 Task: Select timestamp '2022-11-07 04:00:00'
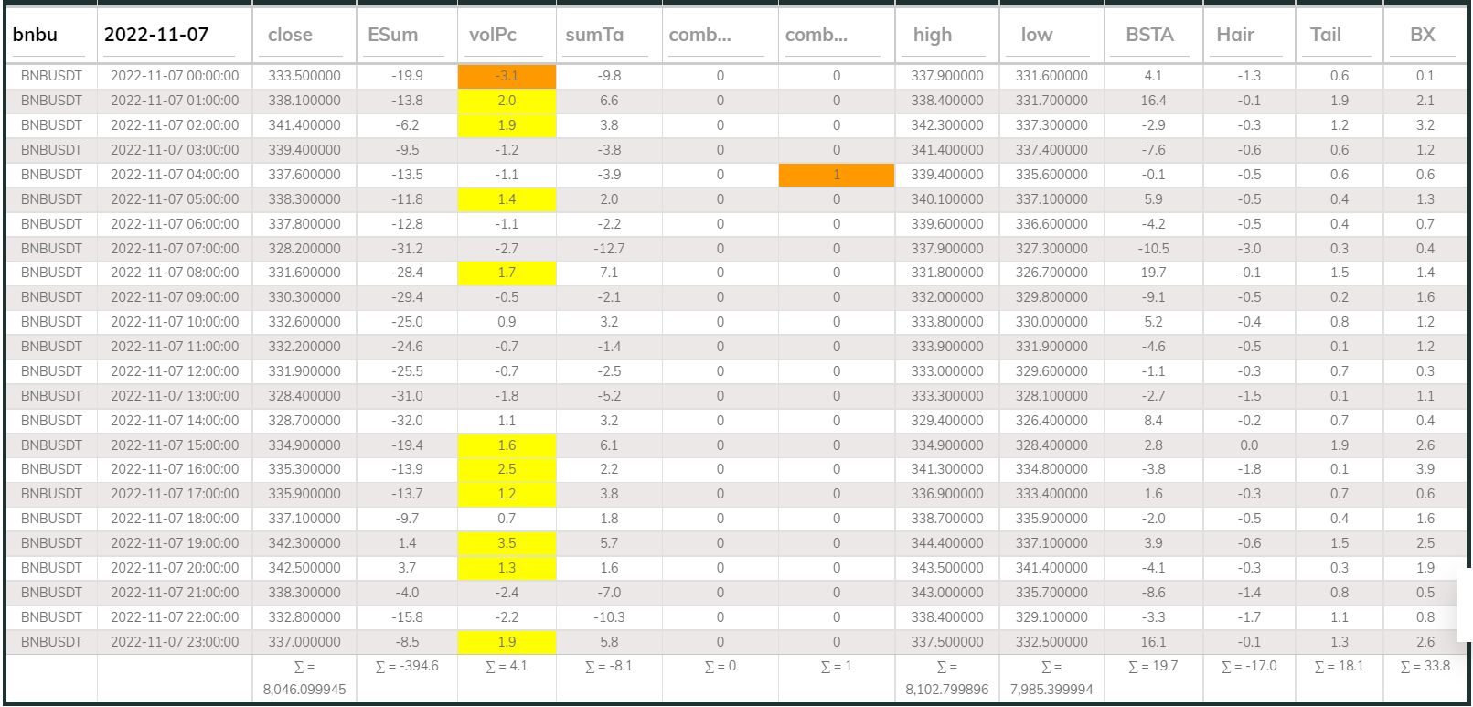pyautogui.click(x=175, y=175)
